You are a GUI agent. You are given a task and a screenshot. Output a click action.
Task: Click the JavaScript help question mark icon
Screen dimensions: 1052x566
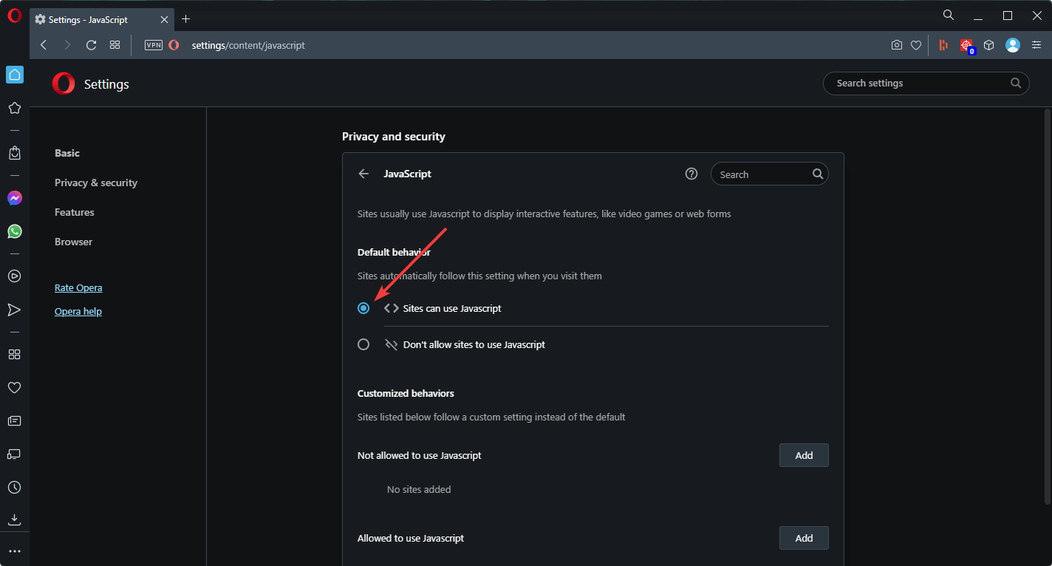[x=691, y=174]
